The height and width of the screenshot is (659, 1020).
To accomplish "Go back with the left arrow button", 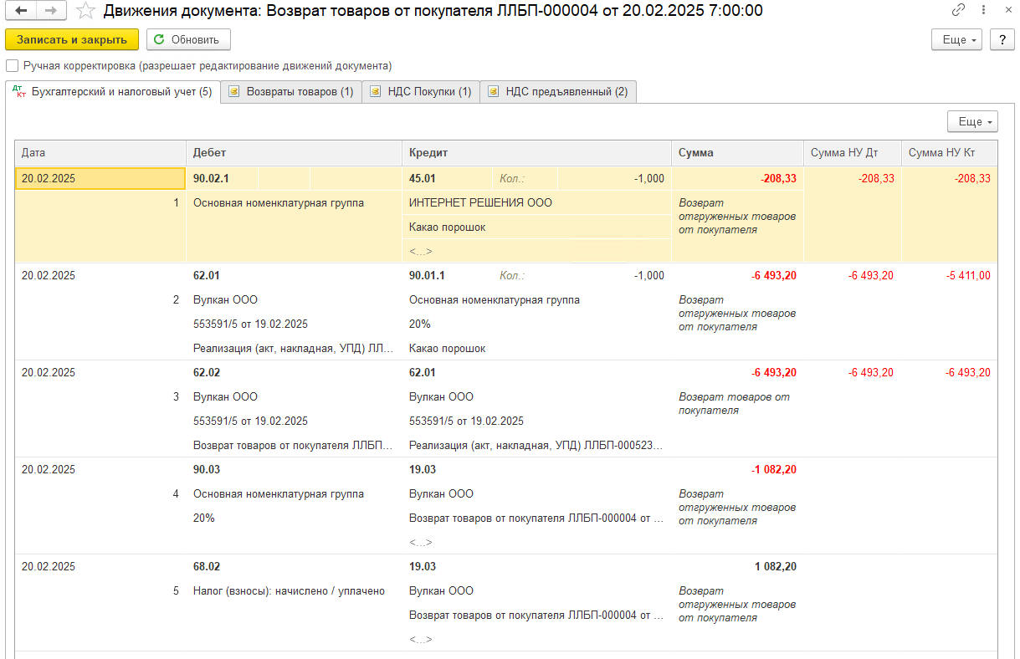I will [22, 11].
